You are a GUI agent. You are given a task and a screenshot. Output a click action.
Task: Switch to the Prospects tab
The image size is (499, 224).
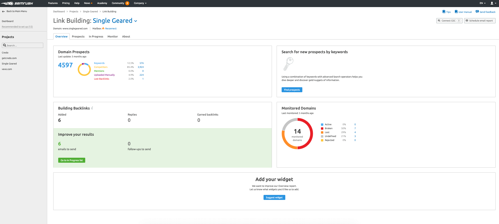78,36
